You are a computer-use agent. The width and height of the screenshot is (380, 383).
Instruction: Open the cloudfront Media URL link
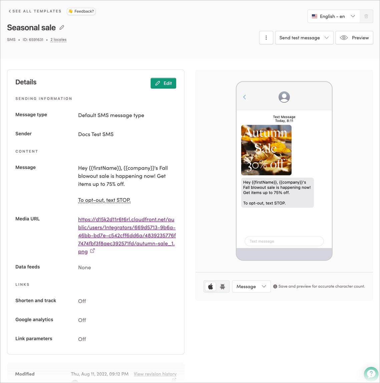pyautogui.click(x=126, y=235)
